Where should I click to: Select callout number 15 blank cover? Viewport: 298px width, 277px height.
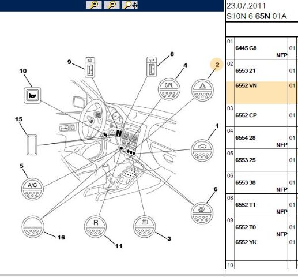pos(32,145)
